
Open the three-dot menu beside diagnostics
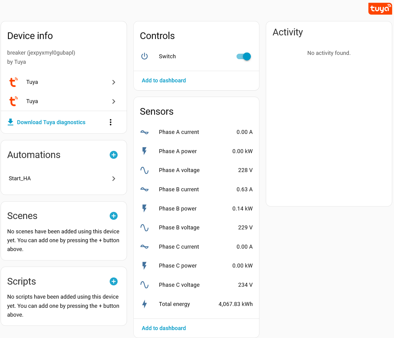click(x=110, y=122)
